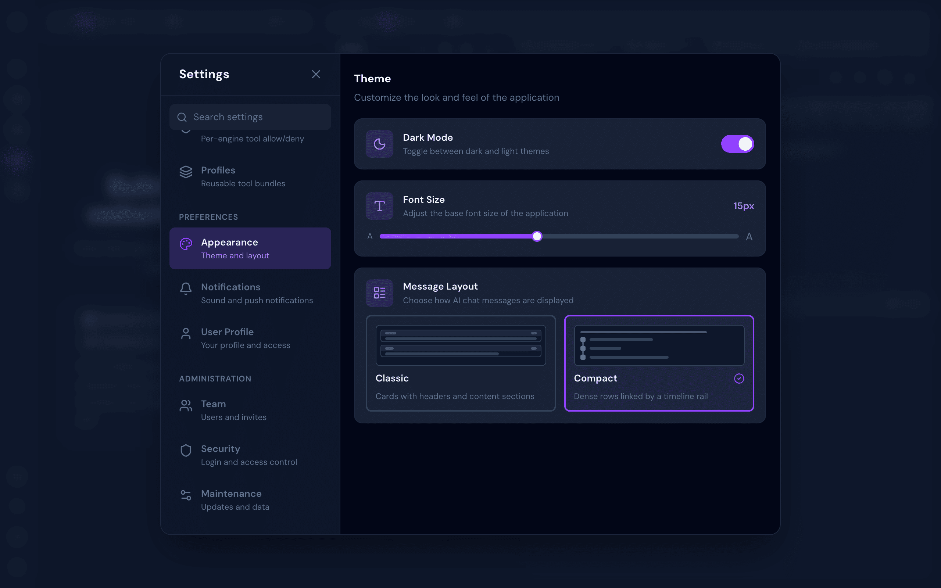Click the Maintenance sliders icon
Viewport: 941px width, 588px height.
point(186,495)
